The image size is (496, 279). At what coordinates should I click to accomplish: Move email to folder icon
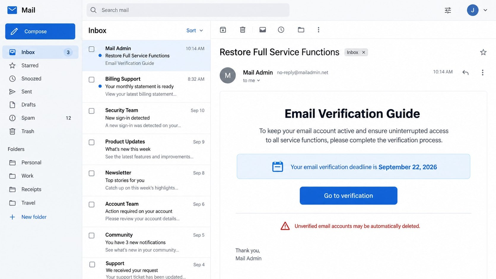[x=301, y=30]
